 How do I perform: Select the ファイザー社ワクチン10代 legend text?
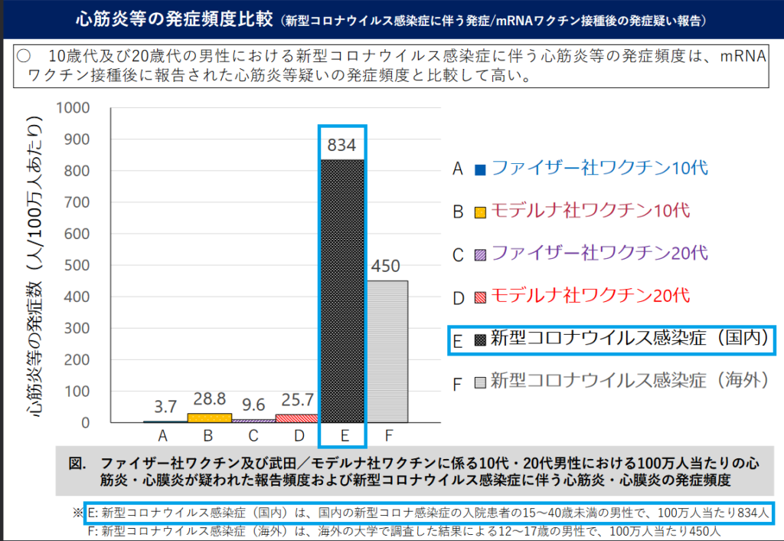pyautogui.click(x=599, y=169)
